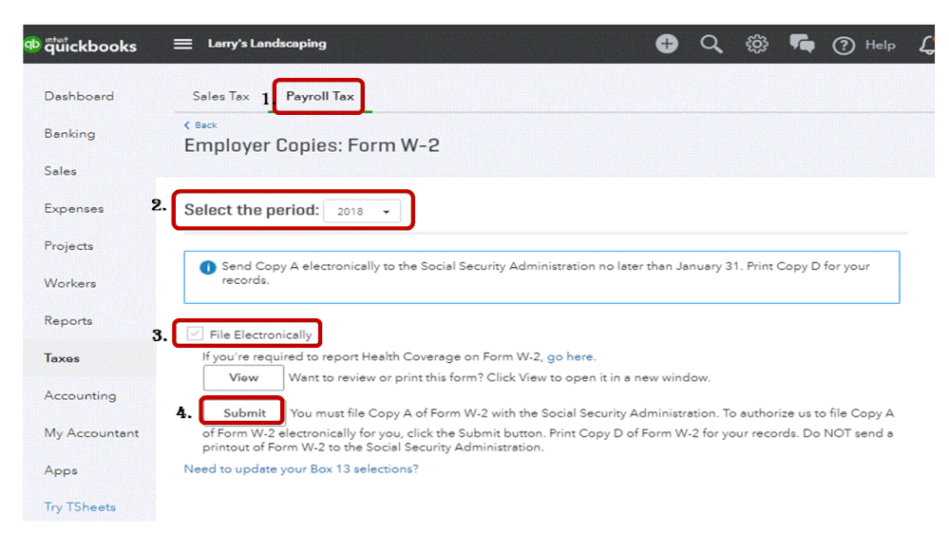Open the chat bubbles feedback icon
This screenshot has width=949, height=534.
point(802,45)
